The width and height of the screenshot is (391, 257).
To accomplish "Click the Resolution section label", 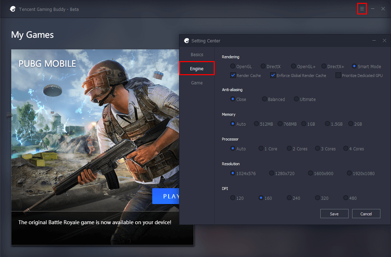I will 231,164.
